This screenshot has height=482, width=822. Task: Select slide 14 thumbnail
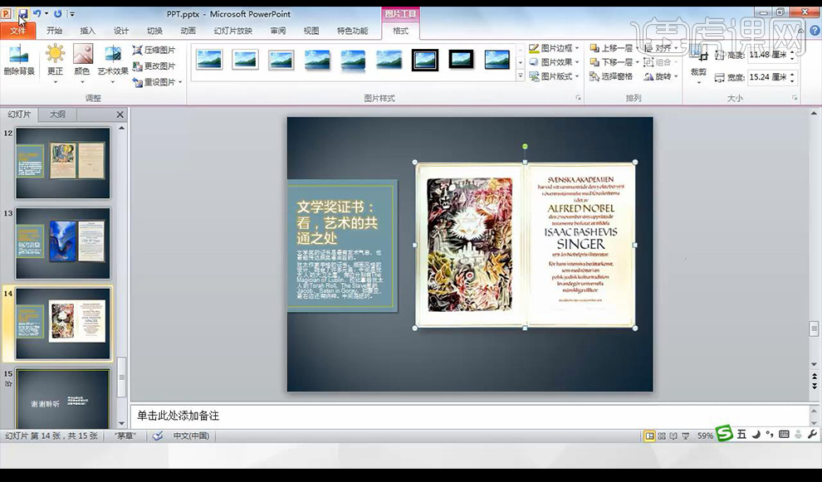(x=63, y=324)
